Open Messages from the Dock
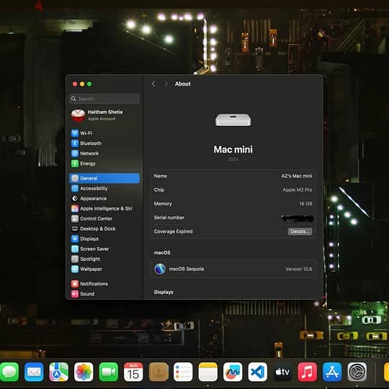The width and height of the screenshot is (389, 389). click(9, 372)
